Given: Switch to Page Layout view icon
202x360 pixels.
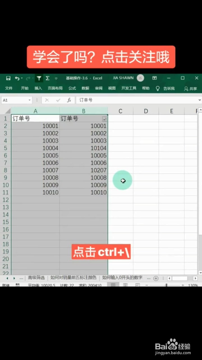Looking at the screenshot, I should coord(125,285).
